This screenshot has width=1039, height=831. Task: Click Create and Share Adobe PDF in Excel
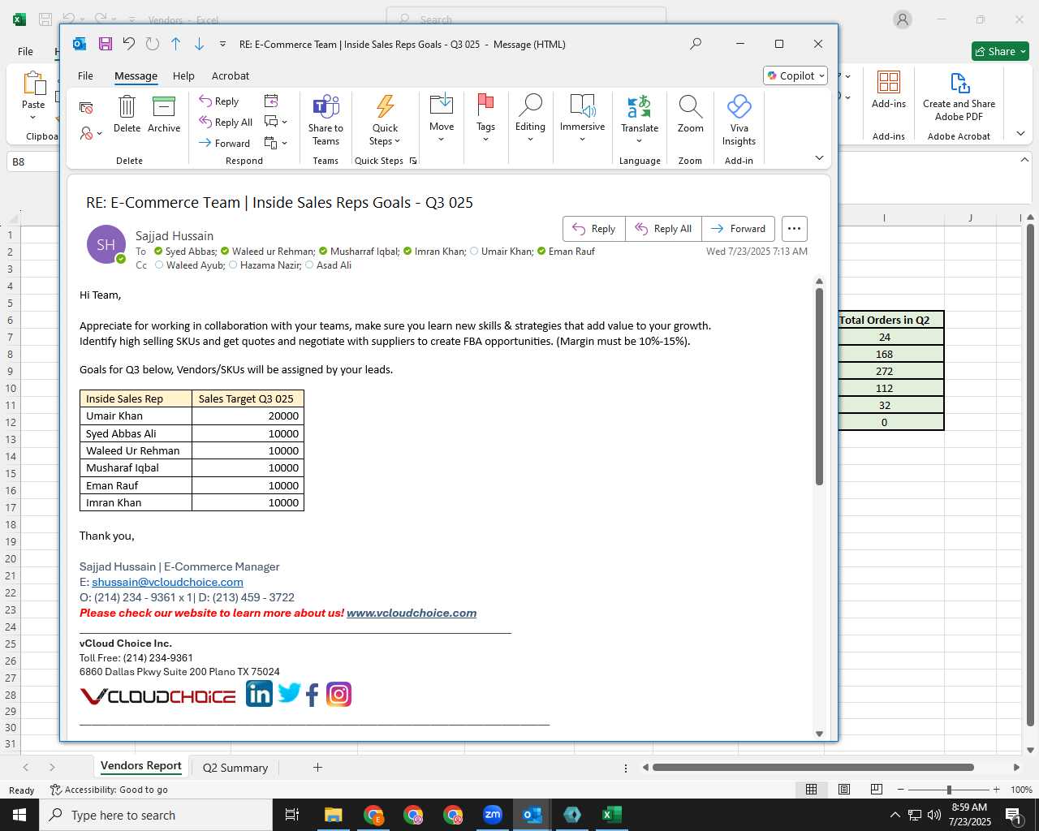point(959,97)
